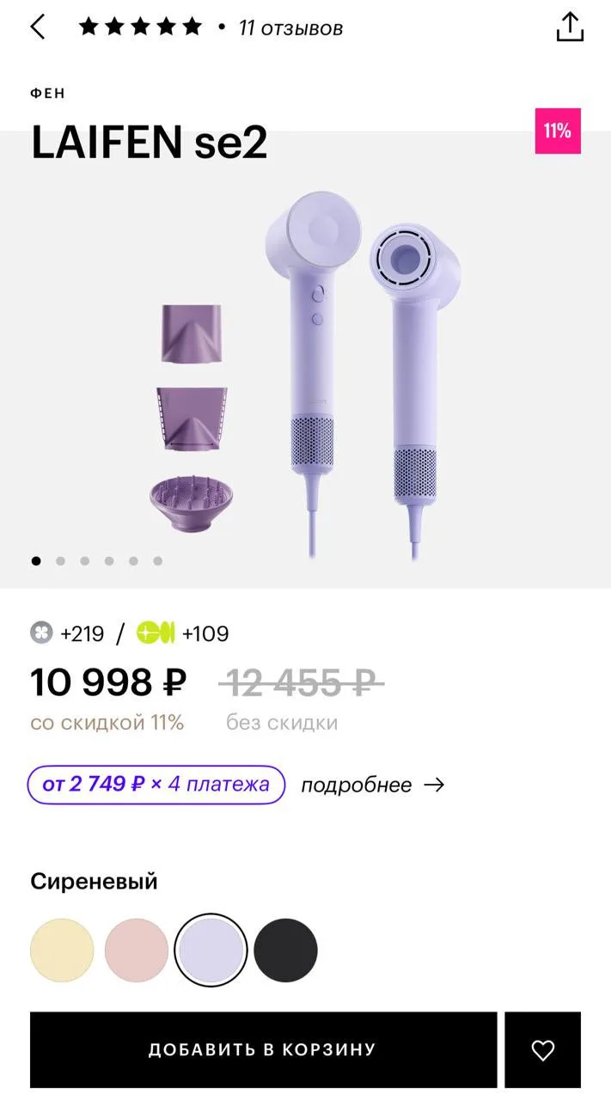Open the share icon

[x=570, y=27]
